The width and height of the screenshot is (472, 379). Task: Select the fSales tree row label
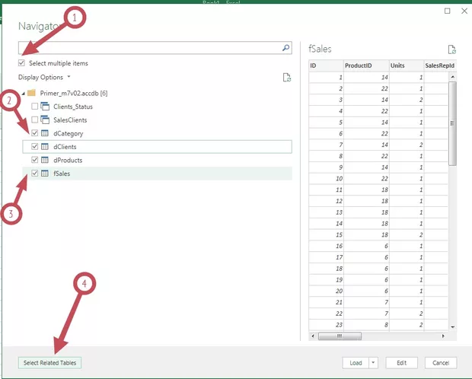[62, 174]
